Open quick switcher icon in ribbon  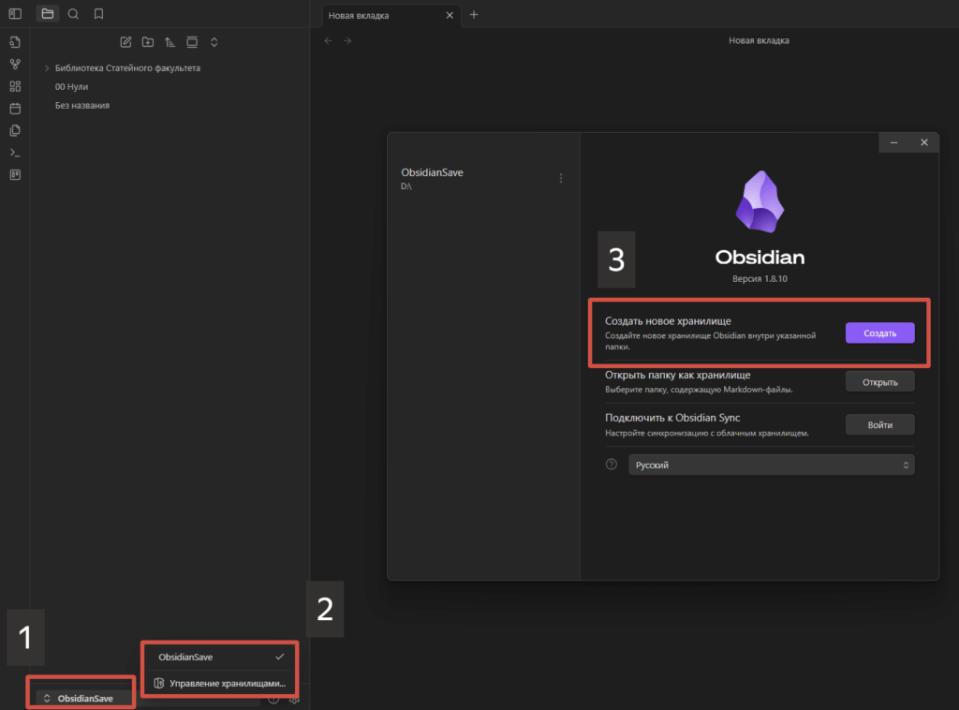point(15,42)
